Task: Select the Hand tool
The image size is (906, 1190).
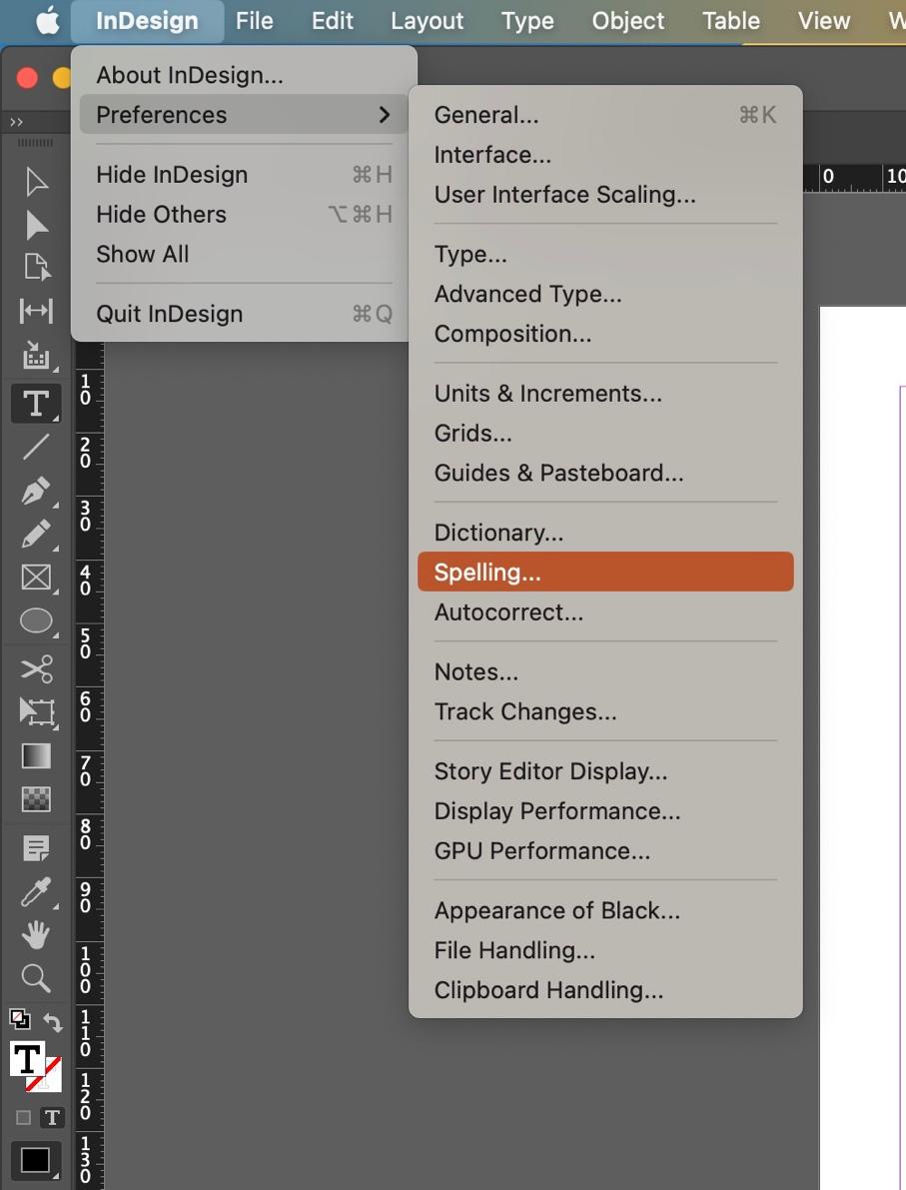Action: click(x=36, y=935)
